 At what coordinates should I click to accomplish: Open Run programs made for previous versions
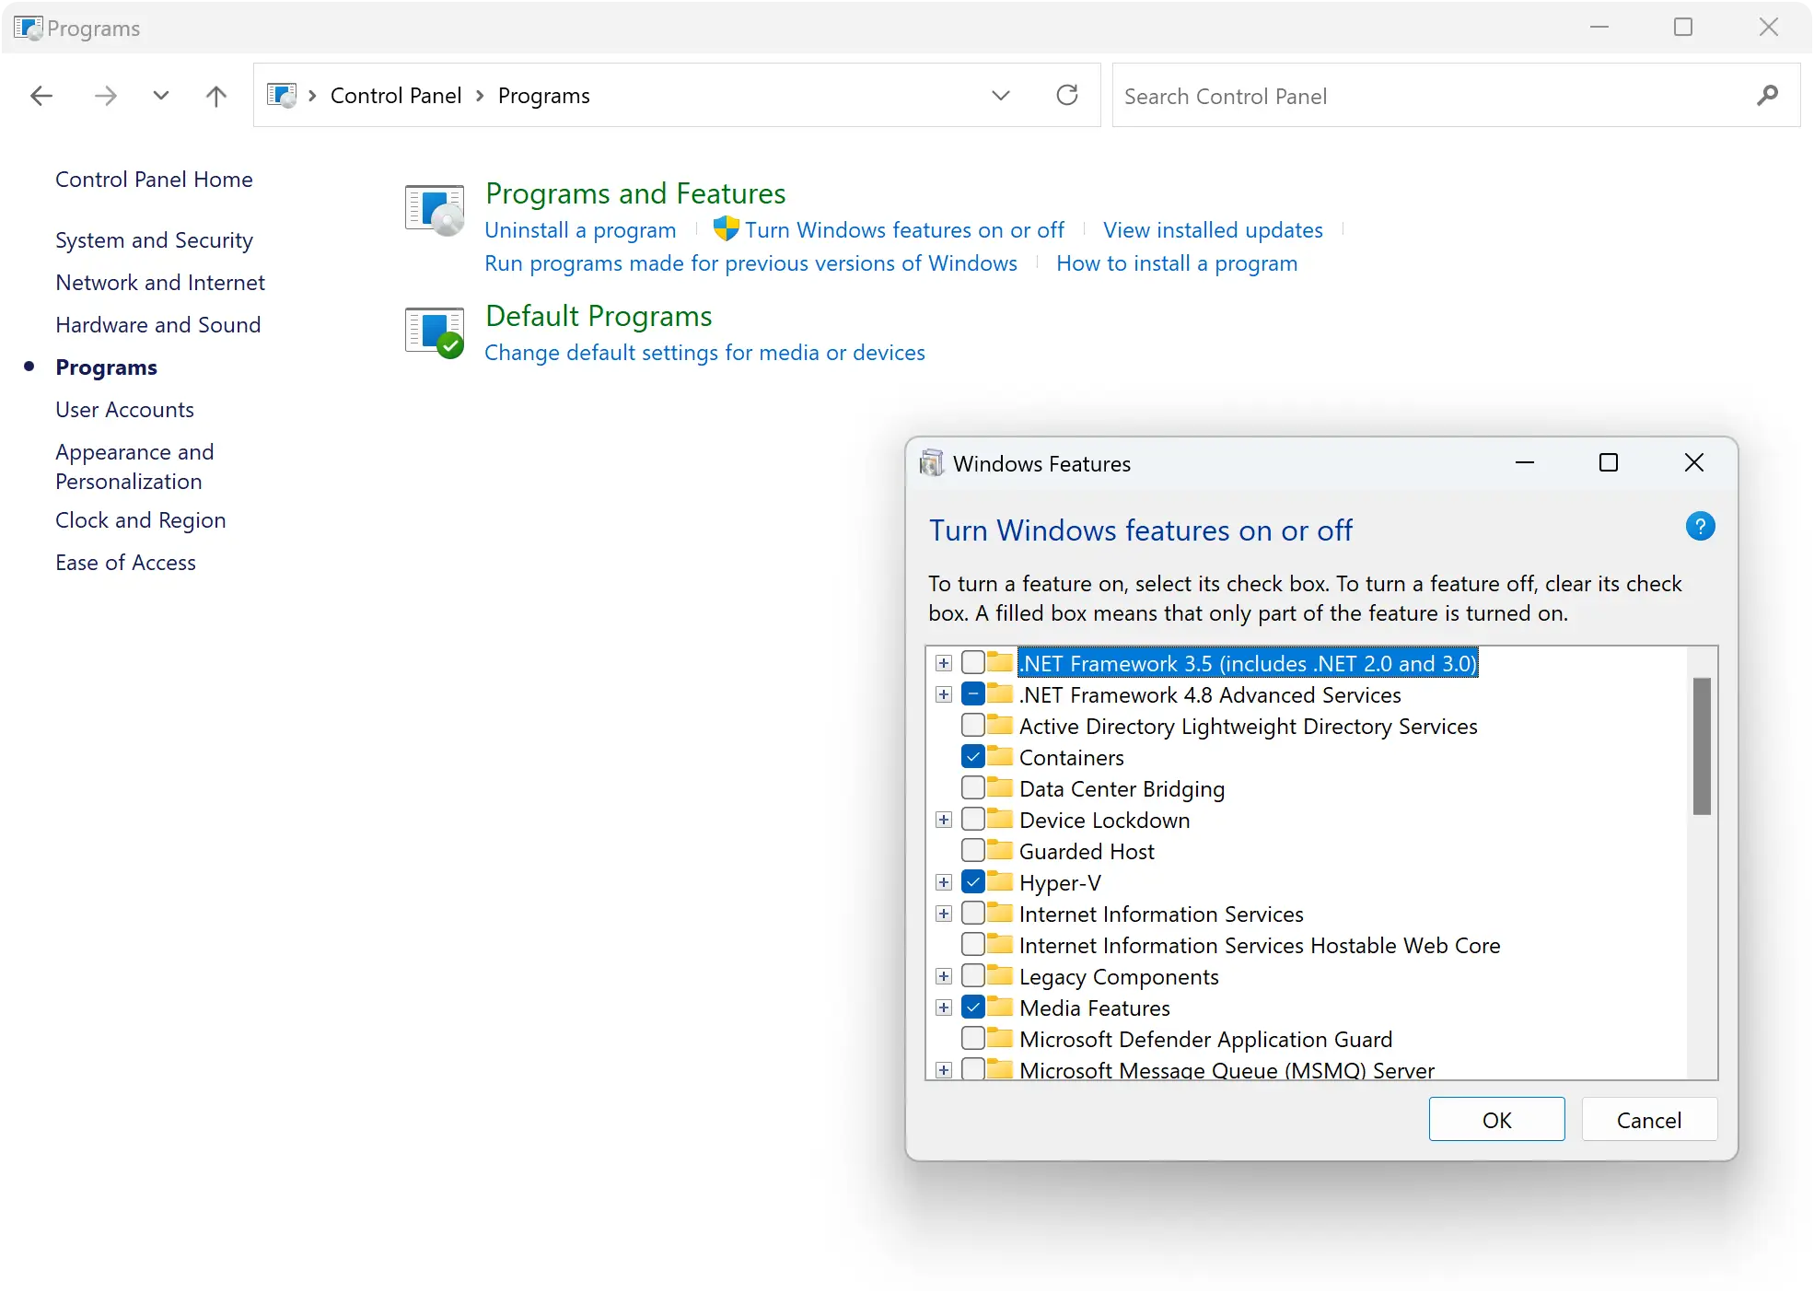coord(750,263)
